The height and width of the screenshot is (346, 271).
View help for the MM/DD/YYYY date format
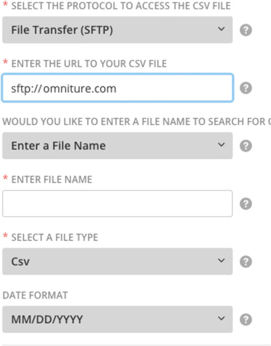[246, 319]
